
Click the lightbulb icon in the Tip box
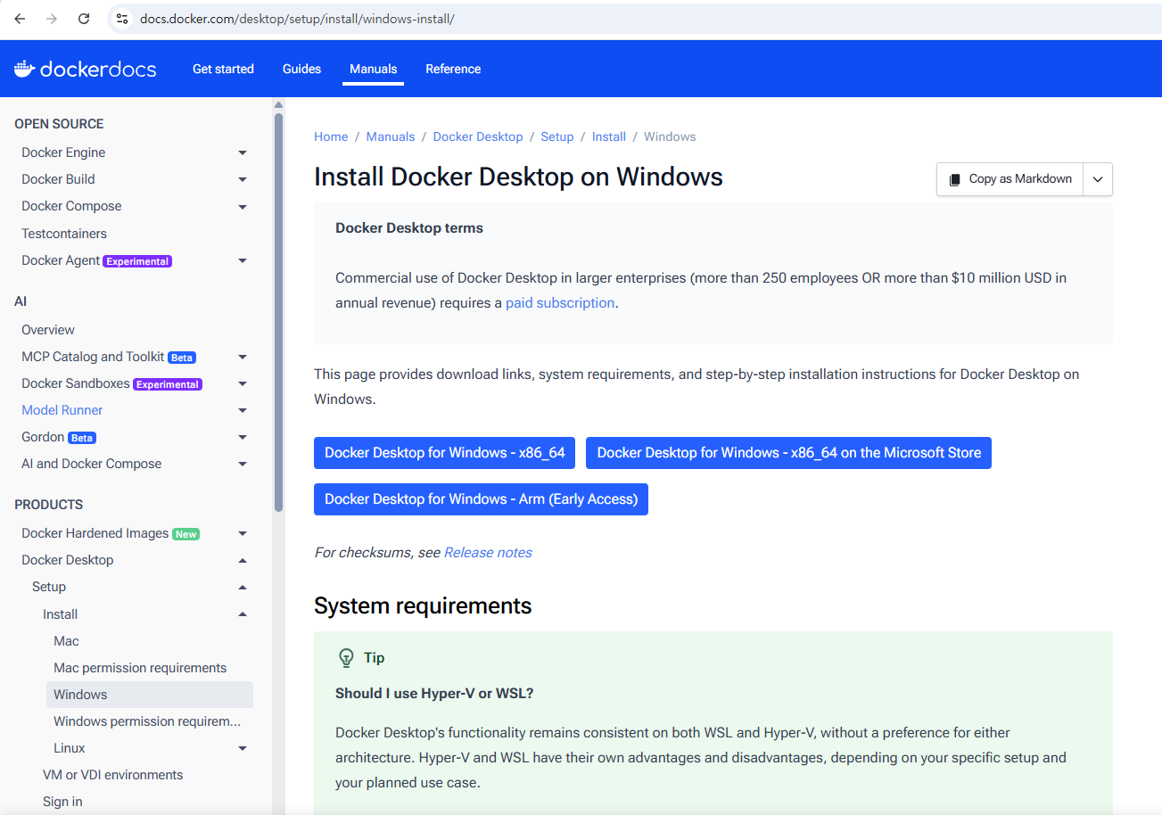point(346,657)
